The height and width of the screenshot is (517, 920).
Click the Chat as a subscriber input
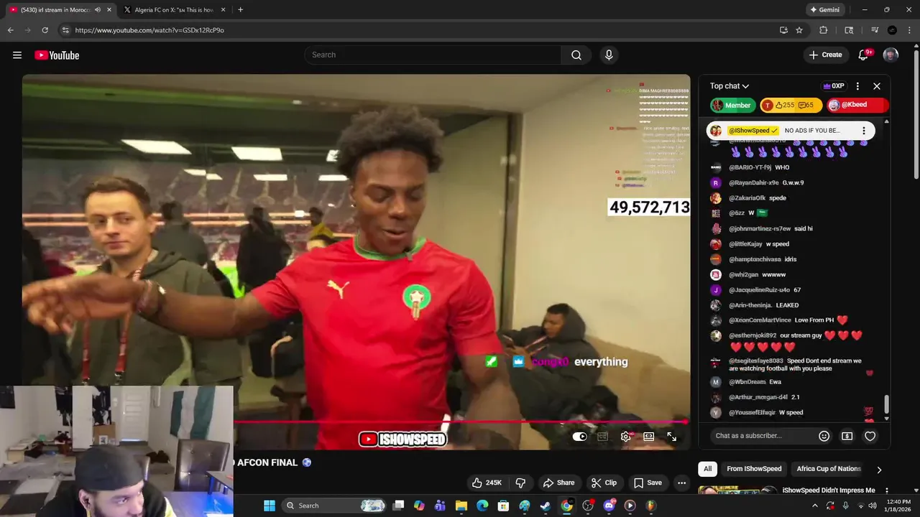click(761, 436)
